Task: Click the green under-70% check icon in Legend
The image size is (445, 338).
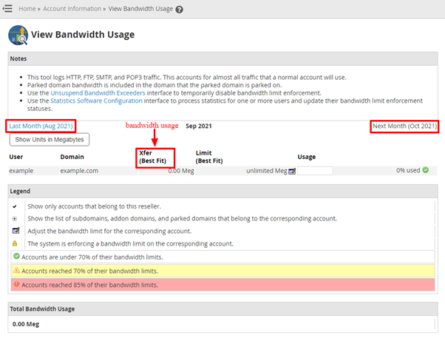Action: 16,257
